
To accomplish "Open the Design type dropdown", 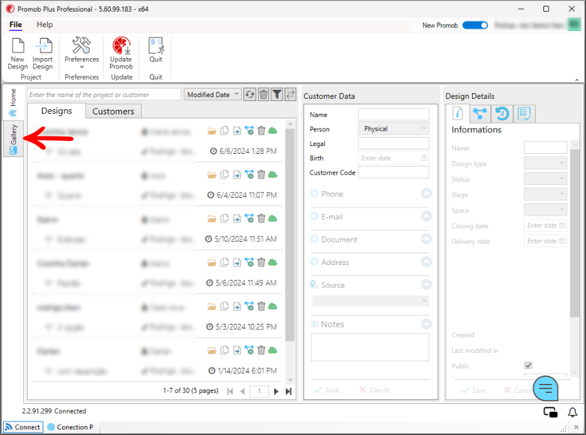I will [545, 163].
